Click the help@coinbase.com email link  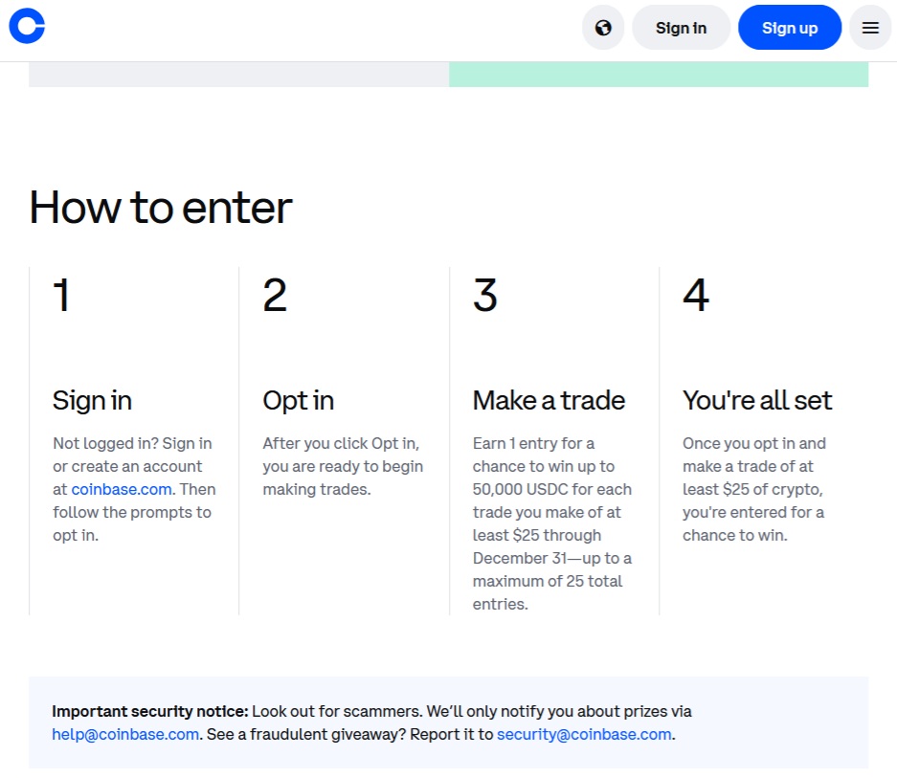pyautogui.click(x=125, y=734)
